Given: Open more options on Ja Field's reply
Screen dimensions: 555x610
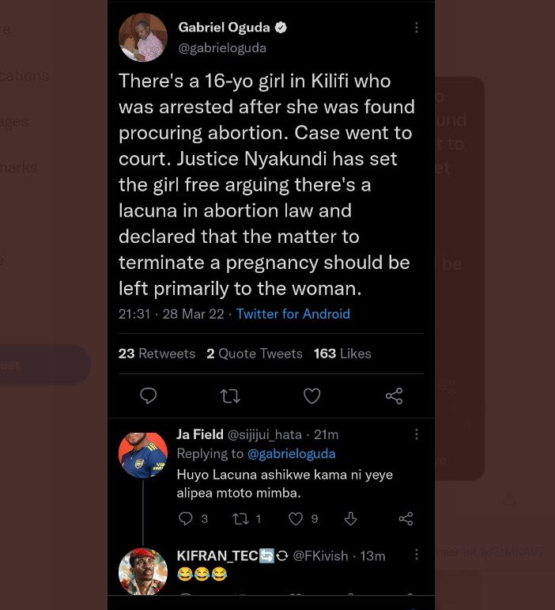Looking at the screenshot, I should click(x=417, y=434).
